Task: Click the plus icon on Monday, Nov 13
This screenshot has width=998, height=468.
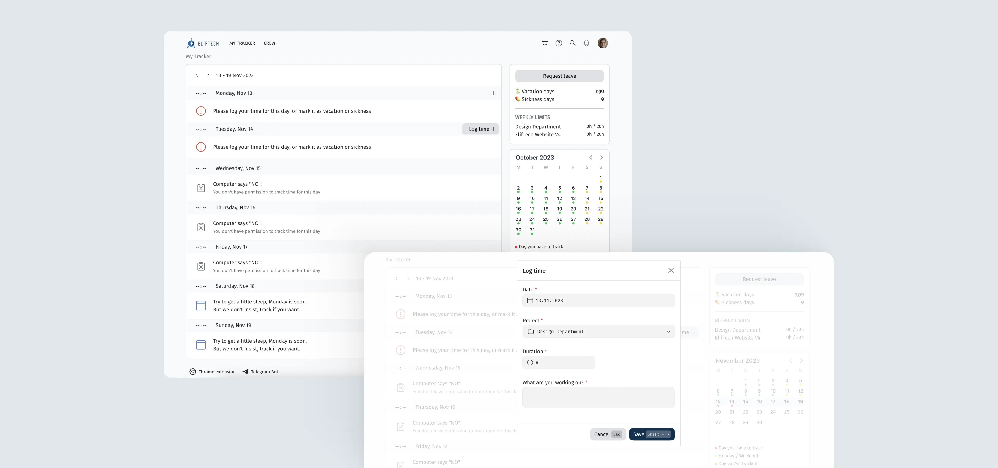Action: [493, 93]
